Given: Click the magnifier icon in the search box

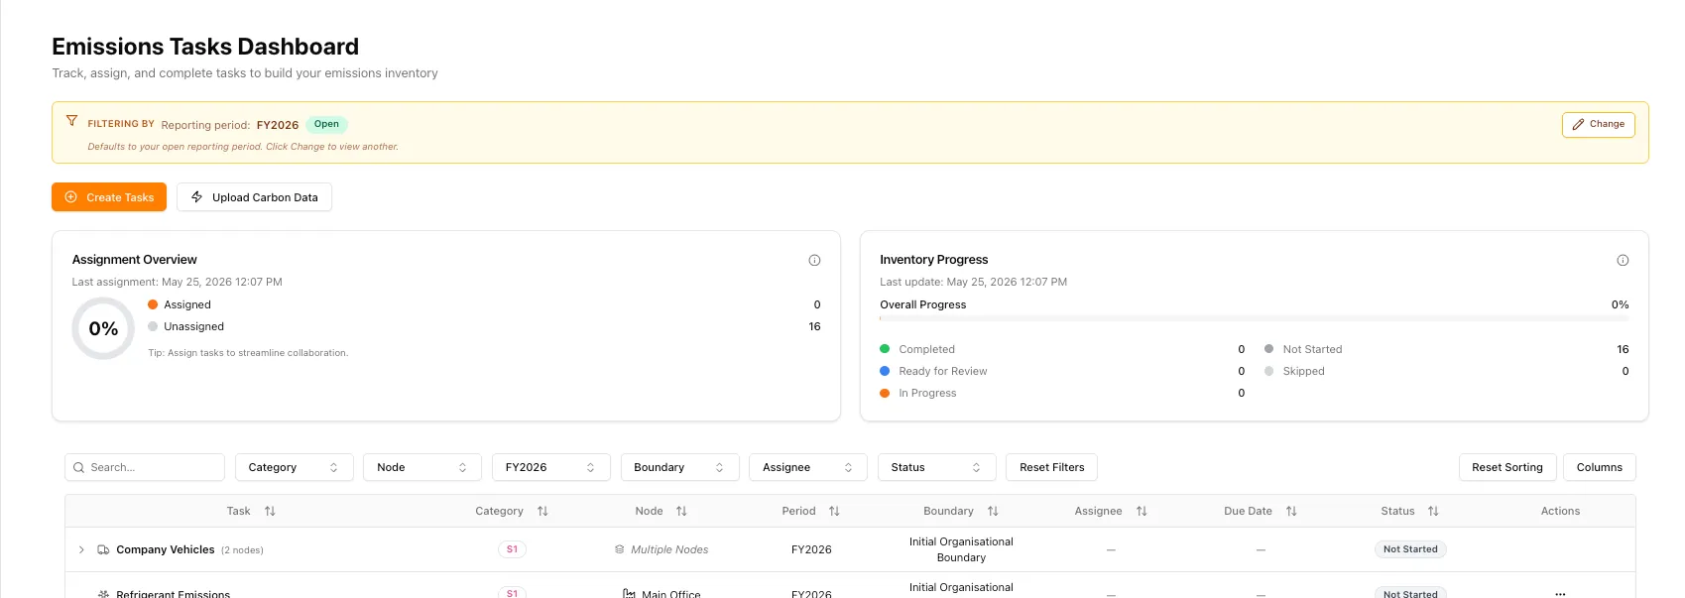Looking at the screenshot, I should tap(78, 467).
